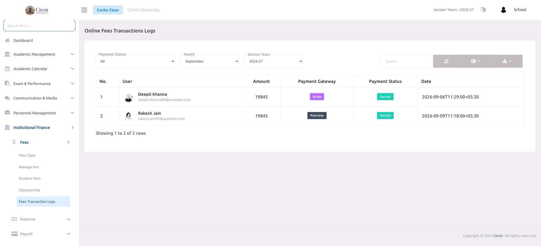Click the Stripe gateway badge
The width and height of the screenshot is (541, 246).
(x=317, y=97)
